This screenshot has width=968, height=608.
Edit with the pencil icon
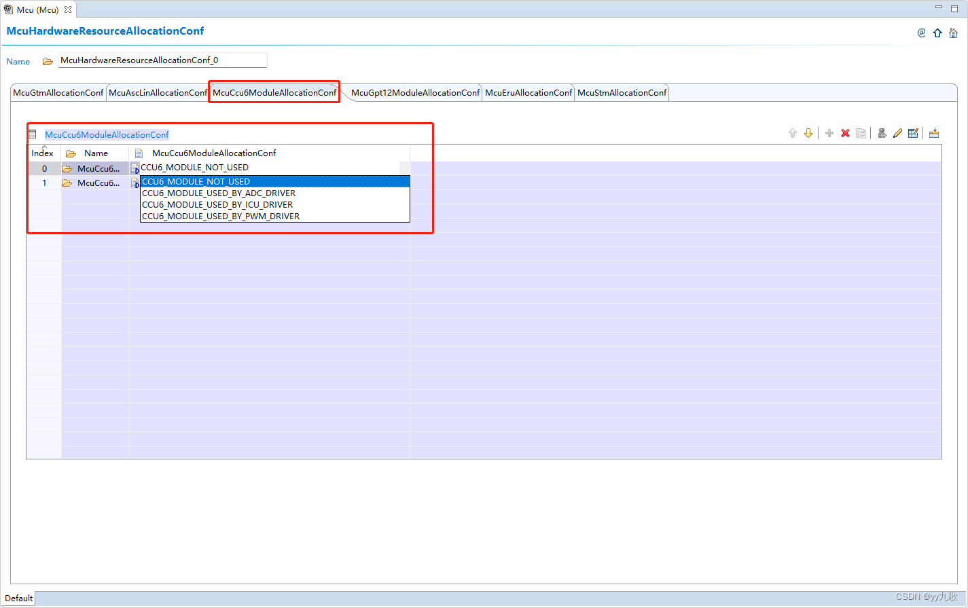(897, 134)
